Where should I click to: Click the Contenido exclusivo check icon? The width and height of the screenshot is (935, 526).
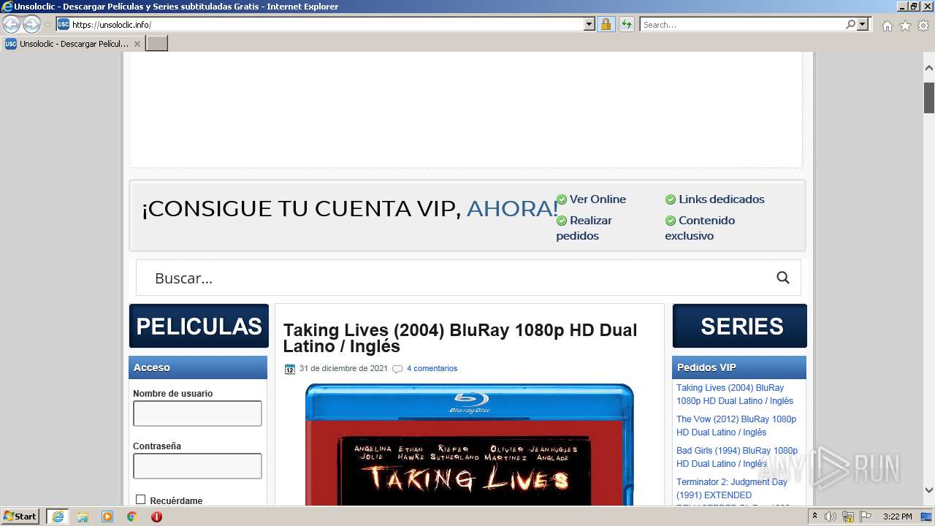671,221
